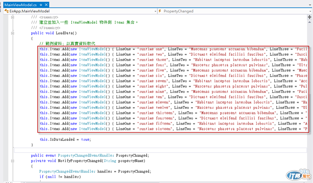Click the 'handler = PropertyChanged;' line
313x183 pixels.
95,171
